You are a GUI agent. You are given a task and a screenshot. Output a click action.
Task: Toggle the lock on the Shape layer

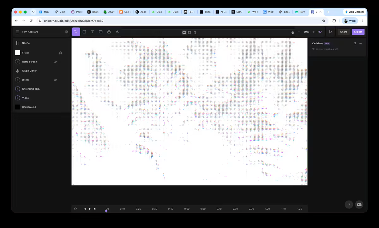pos(60,53)
